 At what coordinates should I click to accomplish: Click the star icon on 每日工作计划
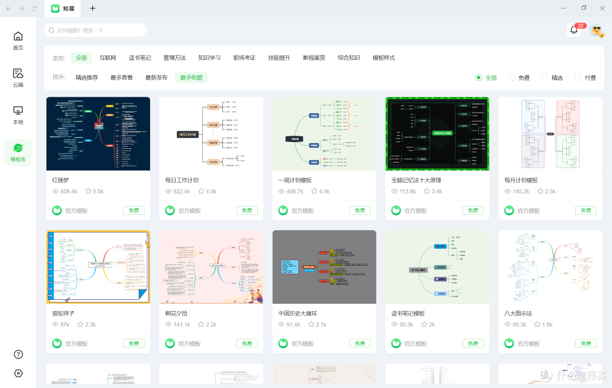201,191
